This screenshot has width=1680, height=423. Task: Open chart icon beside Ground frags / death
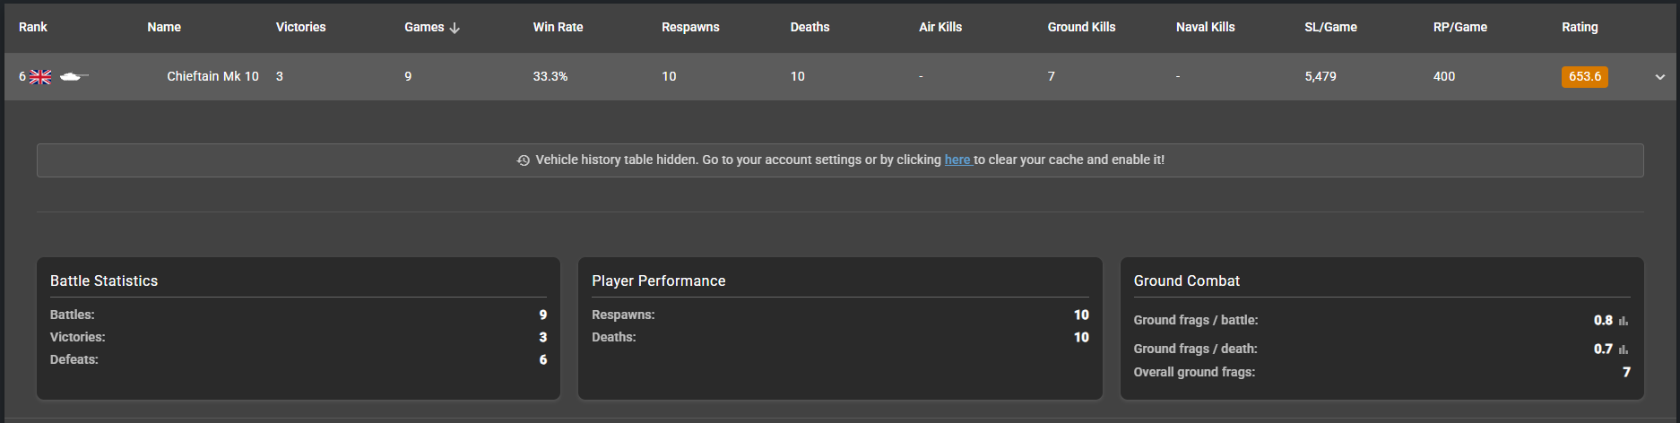point(1624,350)
